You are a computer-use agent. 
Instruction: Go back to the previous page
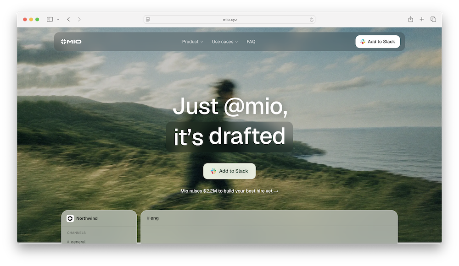click(x=68, y=19)
